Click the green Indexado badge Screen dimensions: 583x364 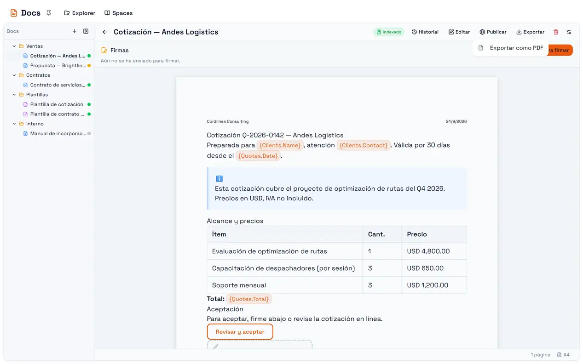(389, 32)
